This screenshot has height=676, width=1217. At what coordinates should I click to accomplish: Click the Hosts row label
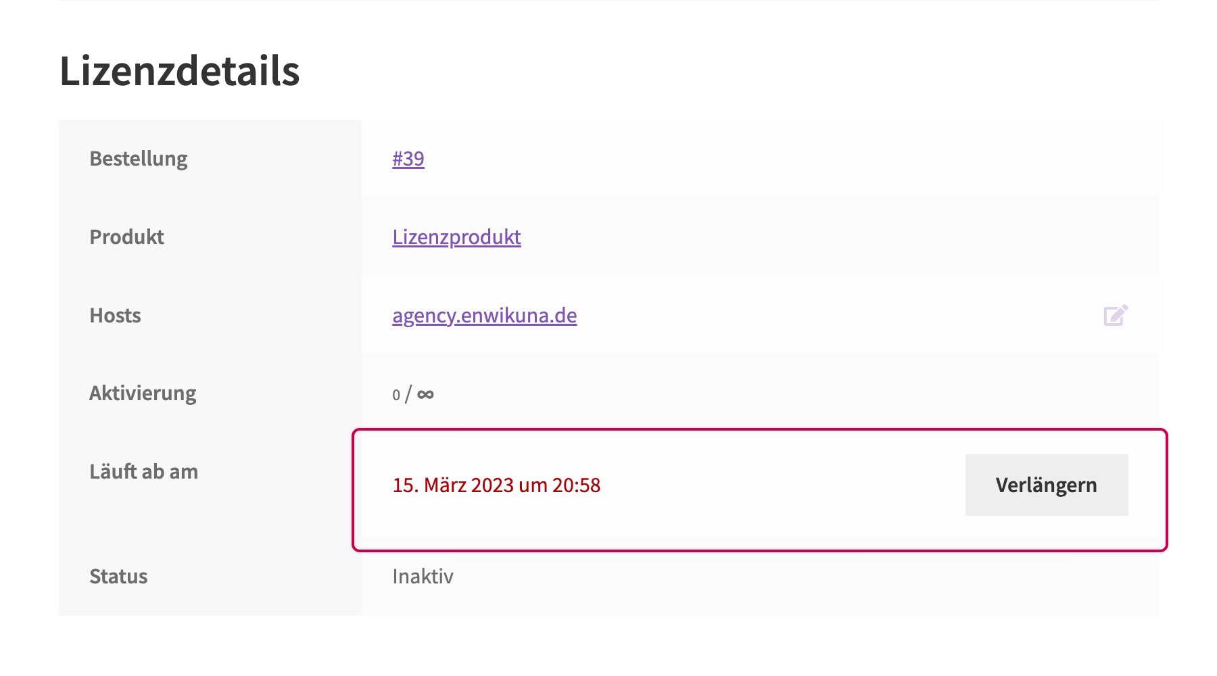tap(116, 316)
